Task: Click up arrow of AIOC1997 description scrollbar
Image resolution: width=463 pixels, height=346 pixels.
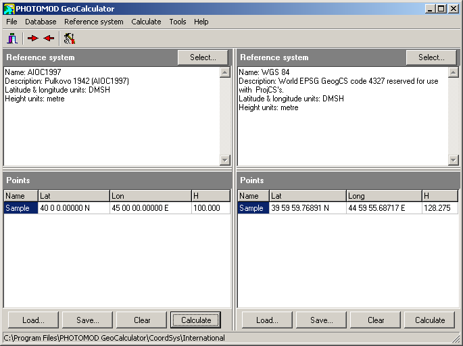Action: 225,72
